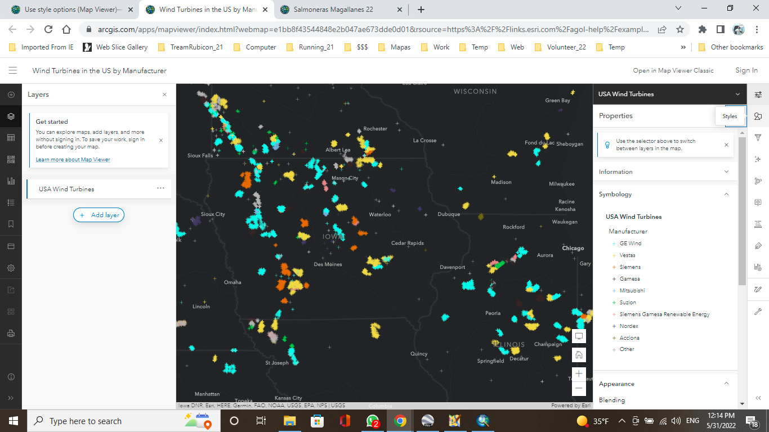Open the Charts panel icon
The image size is (769, 432).
[x=11, y=181]
